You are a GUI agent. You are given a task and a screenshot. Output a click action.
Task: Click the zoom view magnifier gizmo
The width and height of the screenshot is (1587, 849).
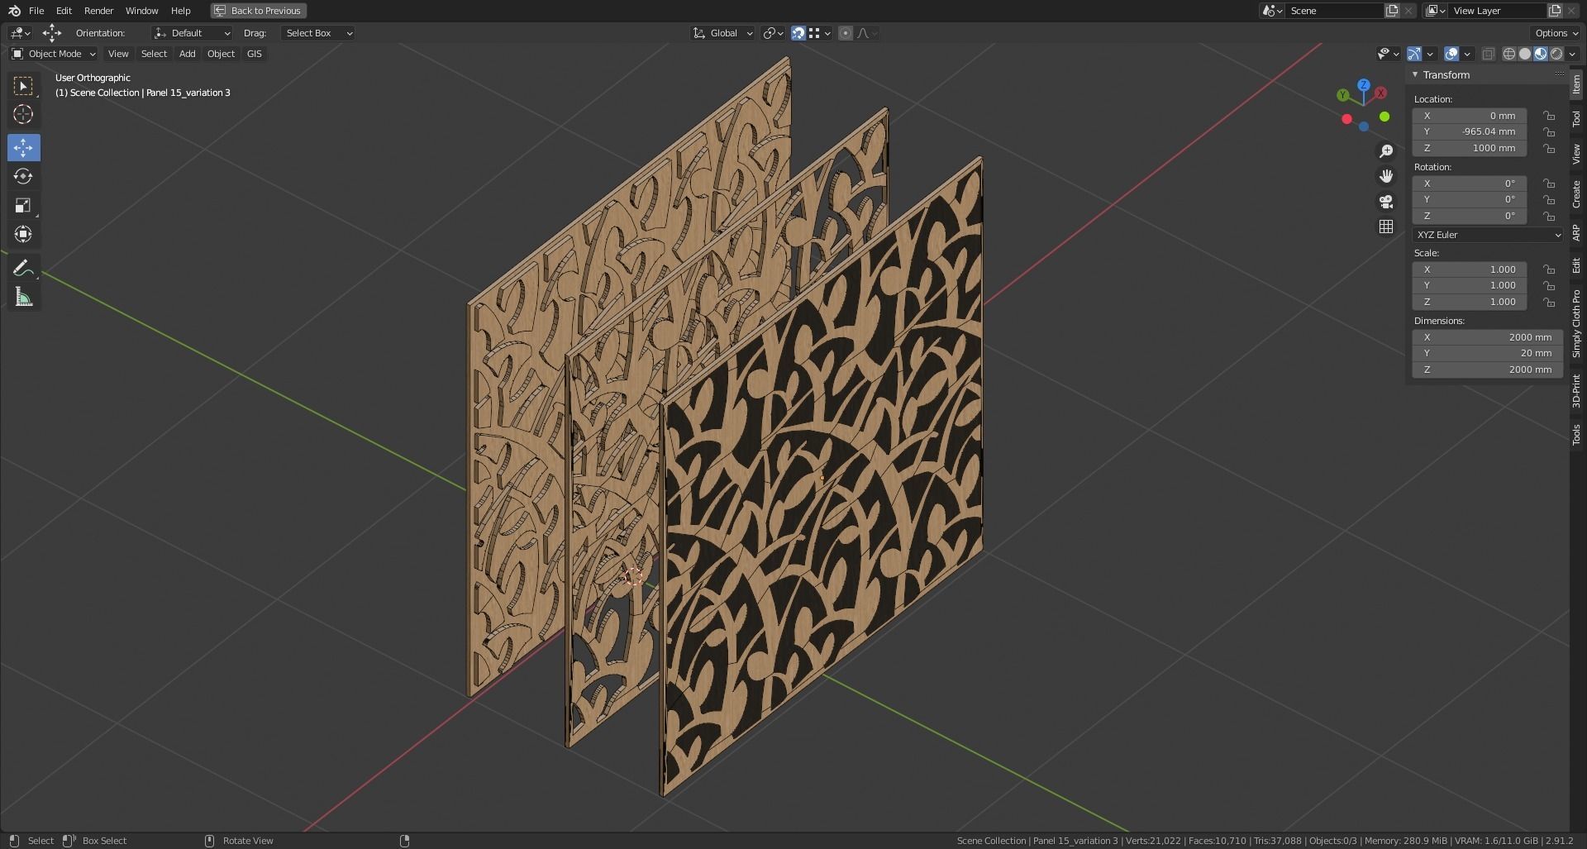[x=1386, y=151]
